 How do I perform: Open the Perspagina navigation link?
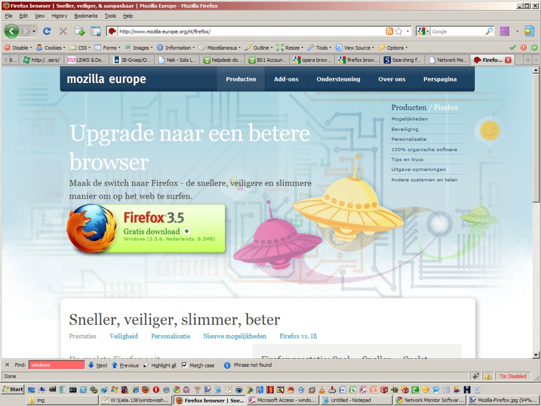click(440, 79)
